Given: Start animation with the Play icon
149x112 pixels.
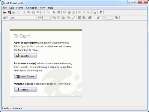Looking at the screenshot, I should coord(54,12).
